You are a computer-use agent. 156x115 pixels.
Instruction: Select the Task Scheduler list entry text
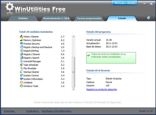tap(31, 65)
